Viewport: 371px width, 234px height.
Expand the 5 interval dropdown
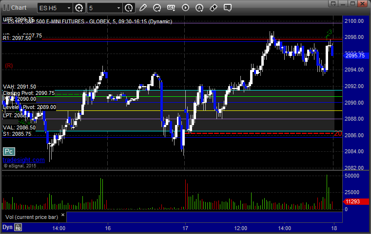click(119, 8)
